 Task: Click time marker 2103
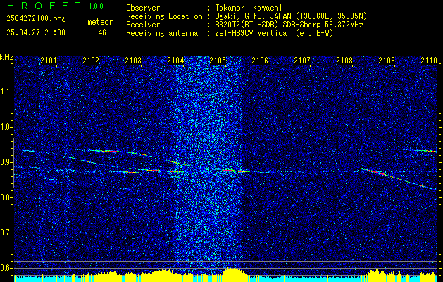(133, 60)
